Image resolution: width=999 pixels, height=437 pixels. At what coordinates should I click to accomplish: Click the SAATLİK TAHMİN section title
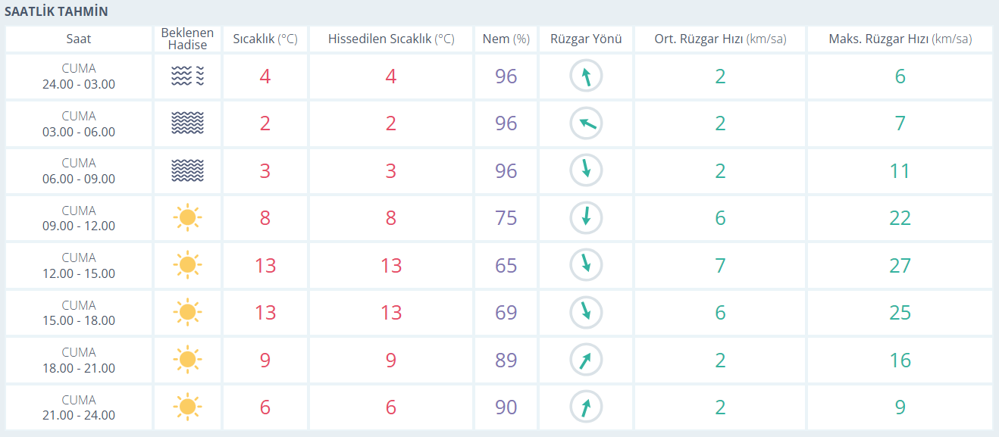click(56, 11)
